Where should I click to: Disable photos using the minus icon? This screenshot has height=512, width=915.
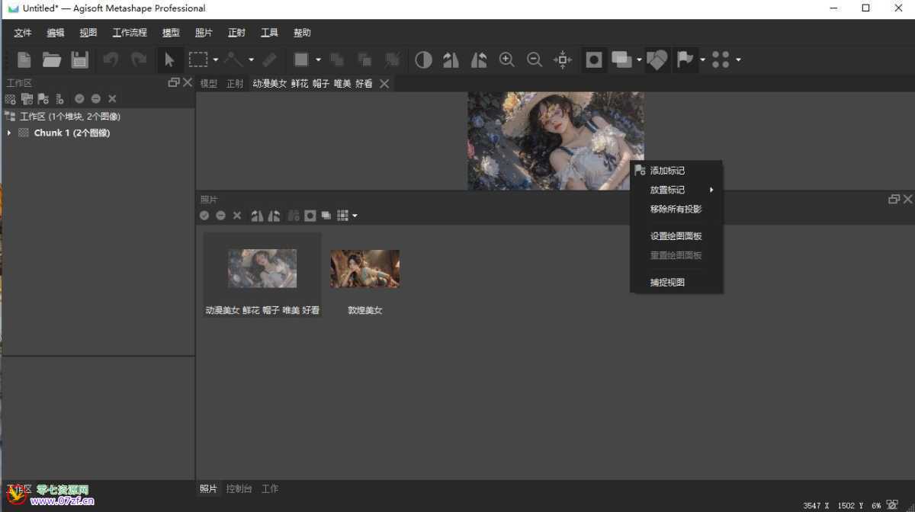tap(220, 216)
